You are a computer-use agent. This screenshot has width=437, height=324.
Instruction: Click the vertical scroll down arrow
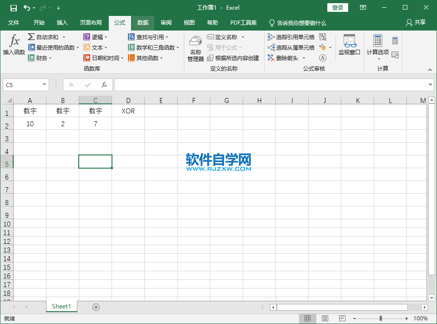click(x=432, y=298)
